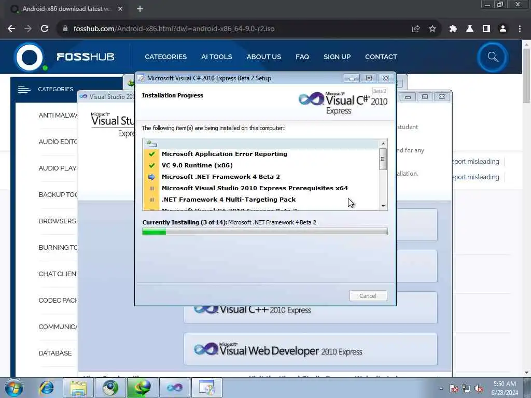
Task: Reload the FossHub page
Action: 45,29
